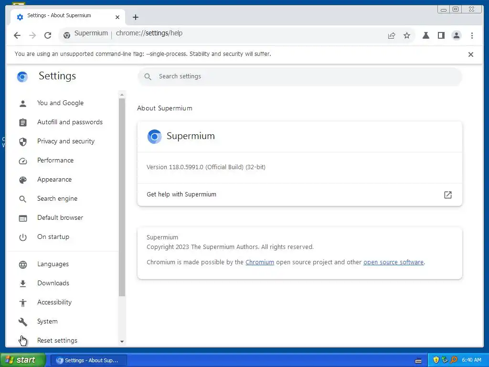Select System in the sidebar
The width and height of the screenshot is (489, 367).
(x=47, y=321)
